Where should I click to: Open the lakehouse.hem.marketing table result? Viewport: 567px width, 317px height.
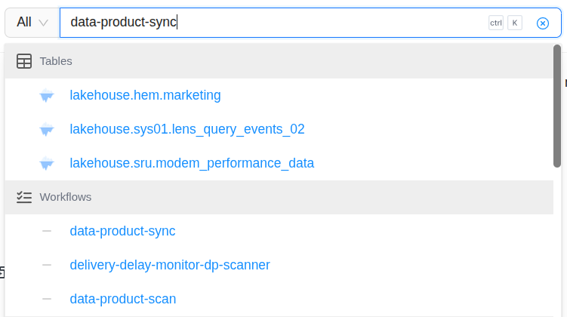(x=145, y=95)
